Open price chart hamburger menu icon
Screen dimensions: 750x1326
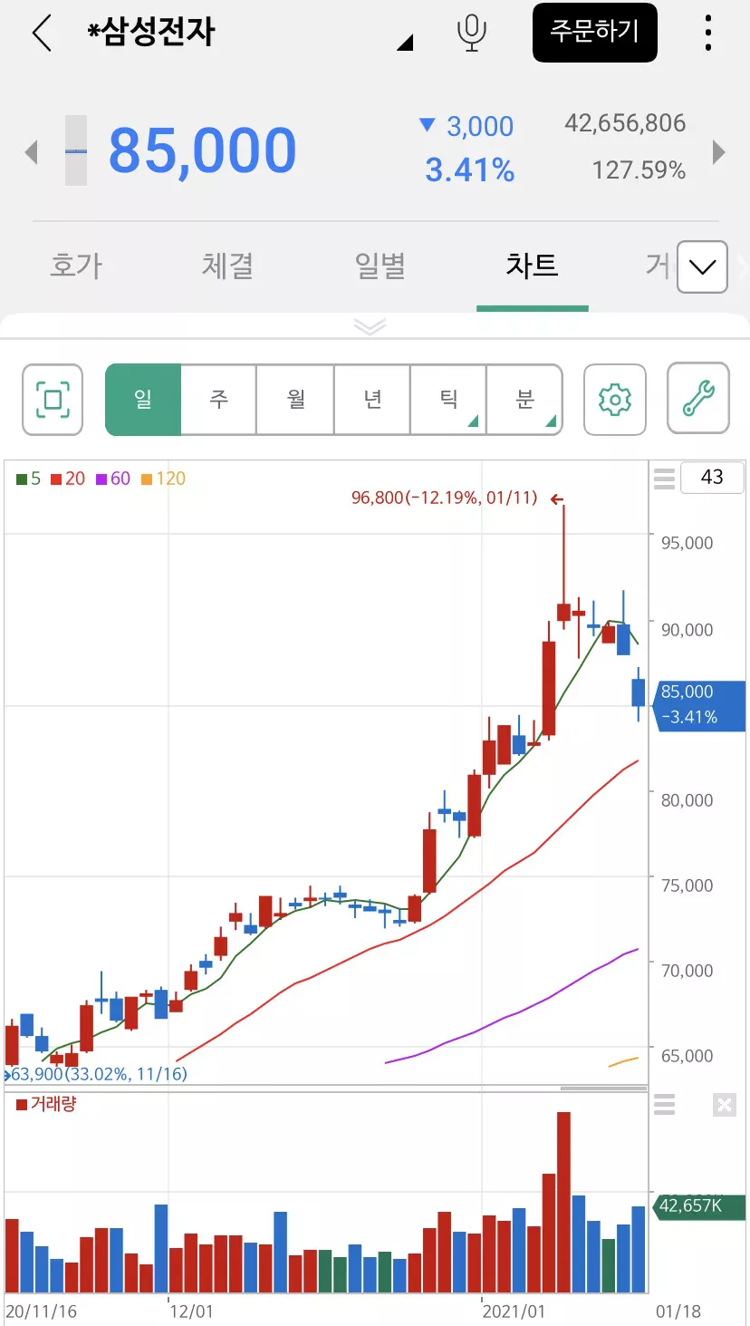coord(664,478)
